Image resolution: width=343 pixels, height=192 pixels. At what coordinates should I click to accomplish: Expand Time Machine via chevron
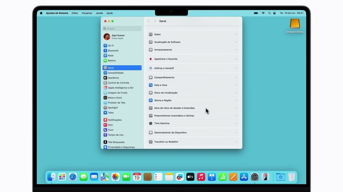pyautogui.click(x=236, y=123)
